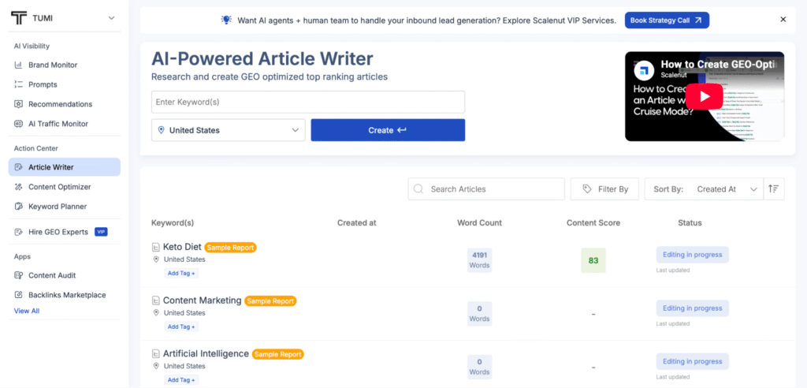Click Book Strategy Call button
This screenshot has width=807, height=388.
[x=667, y=20]
